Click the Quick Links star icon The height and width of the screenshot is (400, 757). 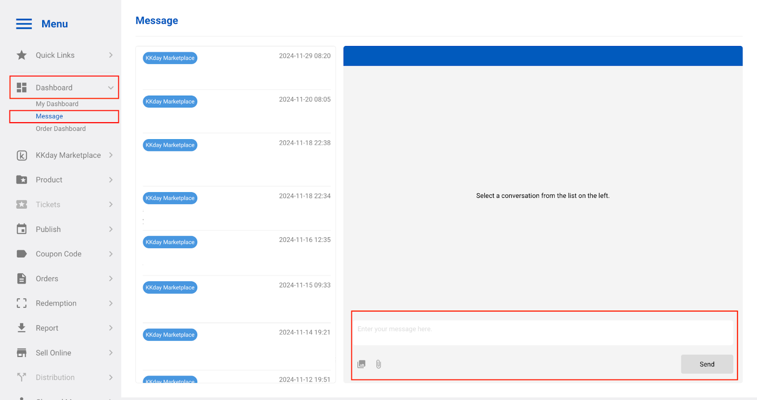click(22, 55)
